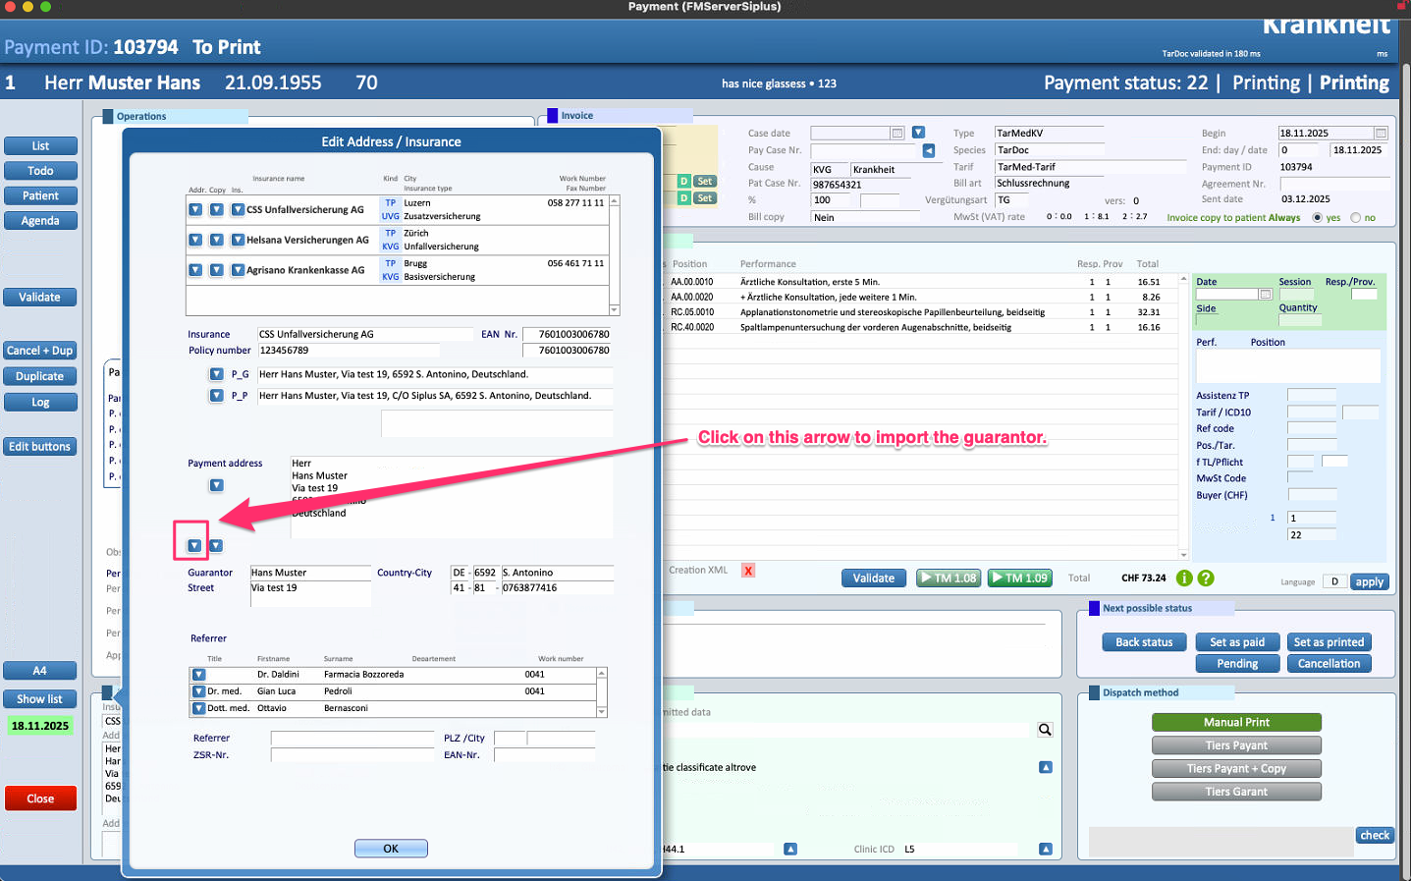1411x881 pixels.
Task: Select 'no' for invoice copy to patient
Action: [1356, 218]
